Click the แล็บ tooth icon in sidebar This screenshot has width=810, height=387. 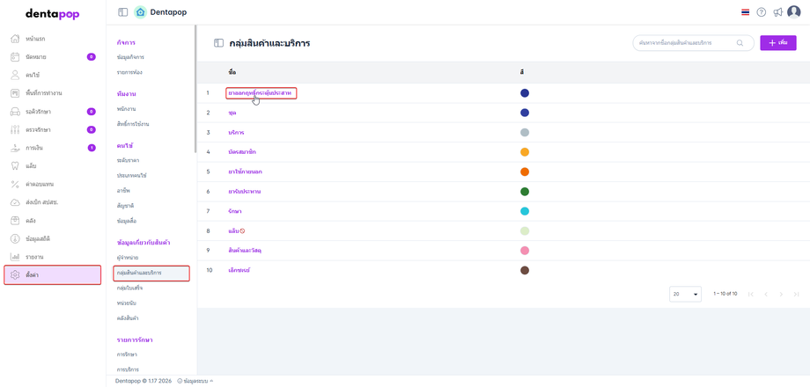click(x=15, y=165)
